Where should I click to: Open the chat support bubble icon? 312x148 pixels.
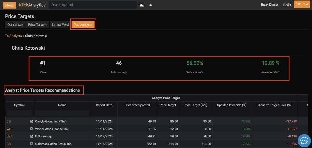[304, 141]
